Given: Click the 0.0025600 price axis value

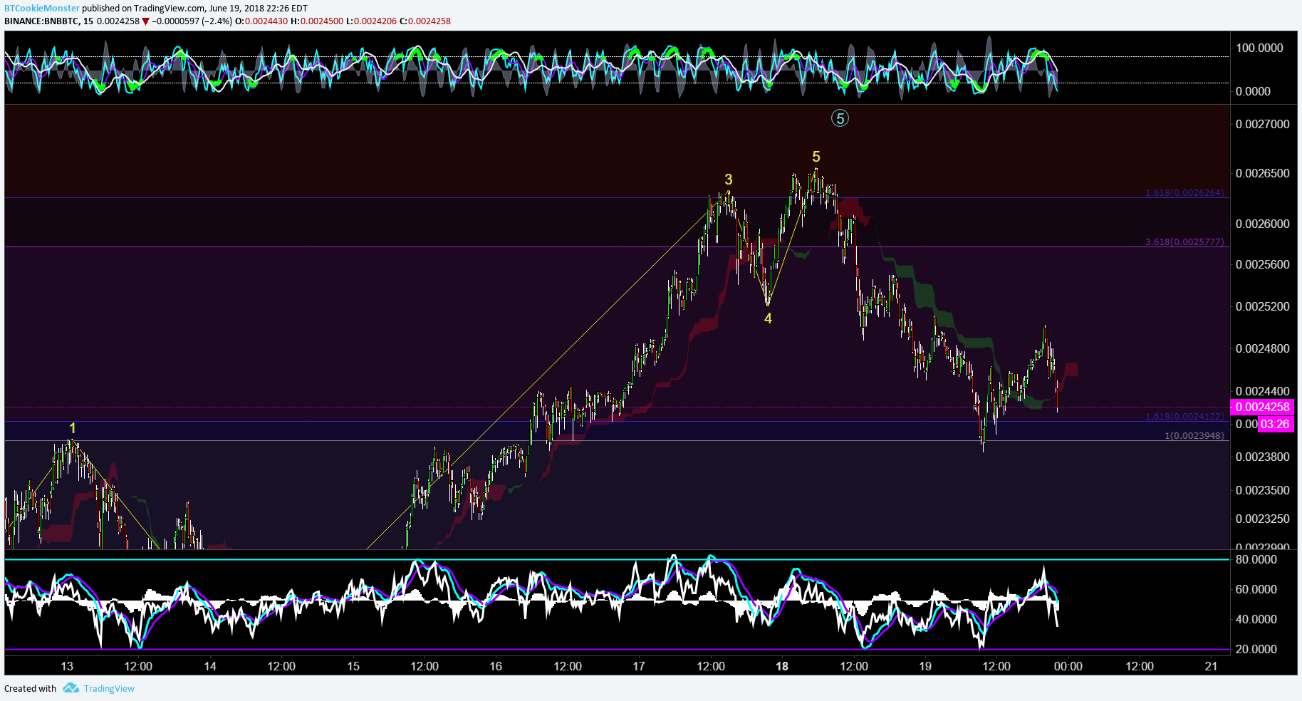Looking at the screenshot, I should coord(1262,264).
